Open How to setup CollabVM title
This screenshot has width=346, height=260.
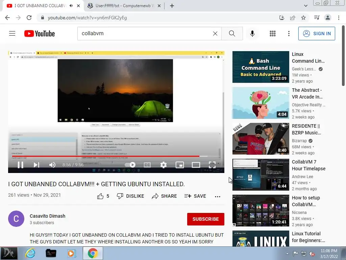click(x=305, y=201)
